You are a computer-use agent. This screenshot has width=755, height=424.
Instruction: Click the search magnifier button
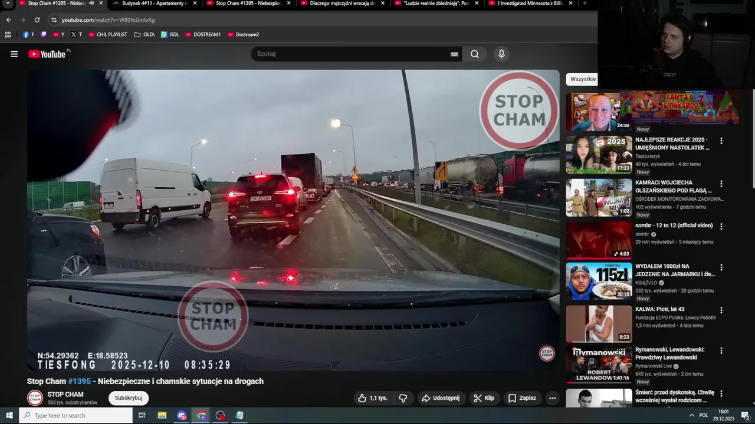[x=475, y=54]
